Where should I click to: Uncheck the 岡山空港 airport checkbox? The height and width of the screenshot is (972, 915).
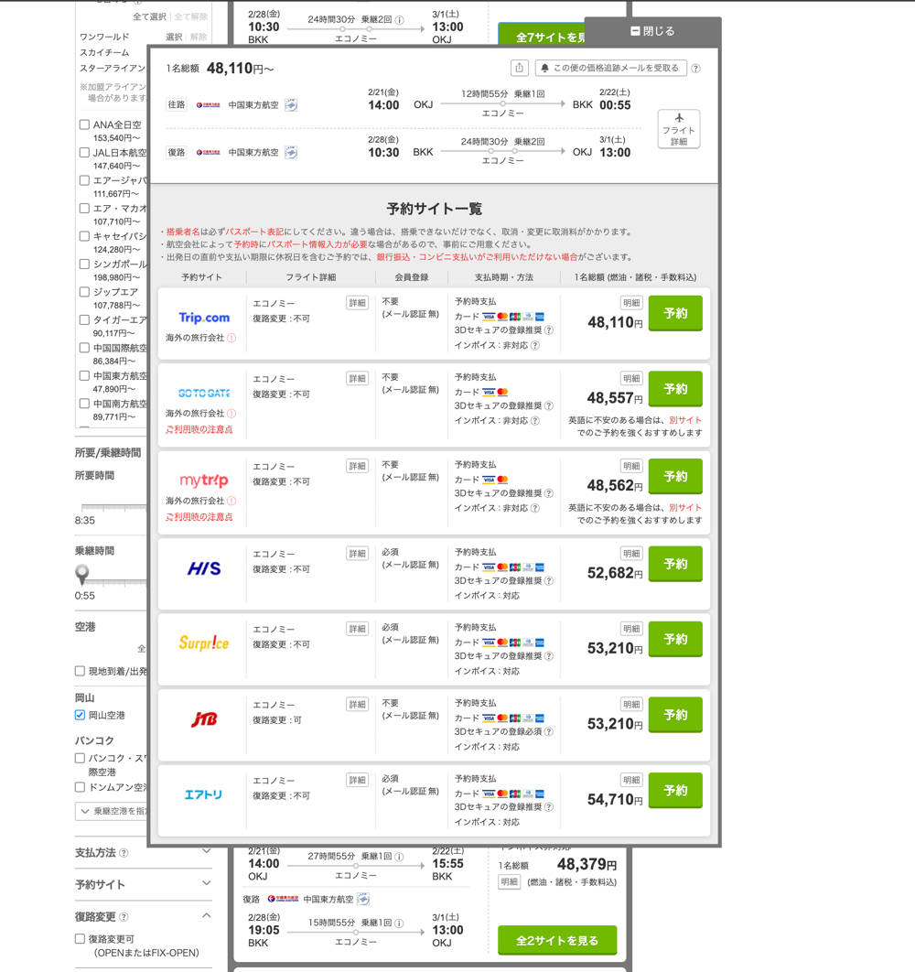(81, 715)
